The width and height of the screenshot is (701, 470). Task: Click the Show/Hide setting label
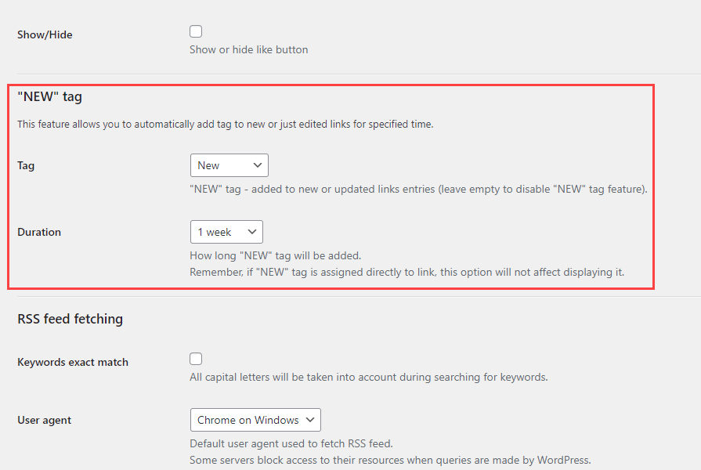(45, 34)
